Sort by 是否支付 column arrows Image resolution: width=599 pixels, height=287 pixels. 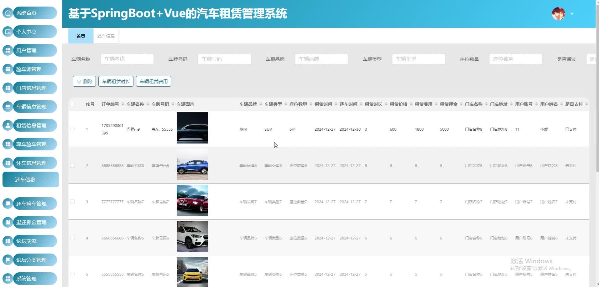[586, 104]
